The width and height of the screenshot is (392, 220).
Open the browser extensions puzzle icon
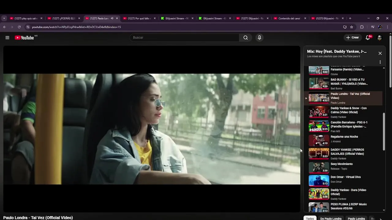[362, 27]
